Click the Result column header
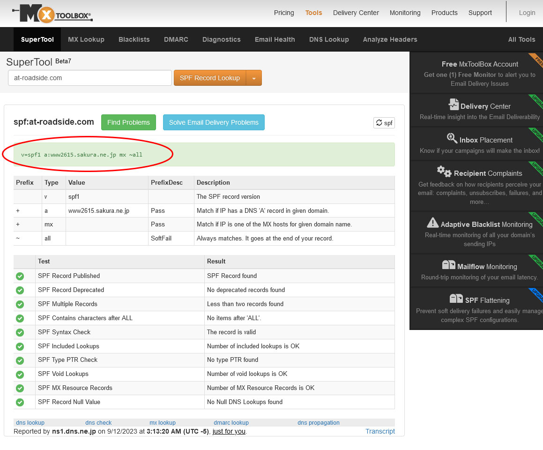The image size is (543, 450). click(x=299, y=262)
